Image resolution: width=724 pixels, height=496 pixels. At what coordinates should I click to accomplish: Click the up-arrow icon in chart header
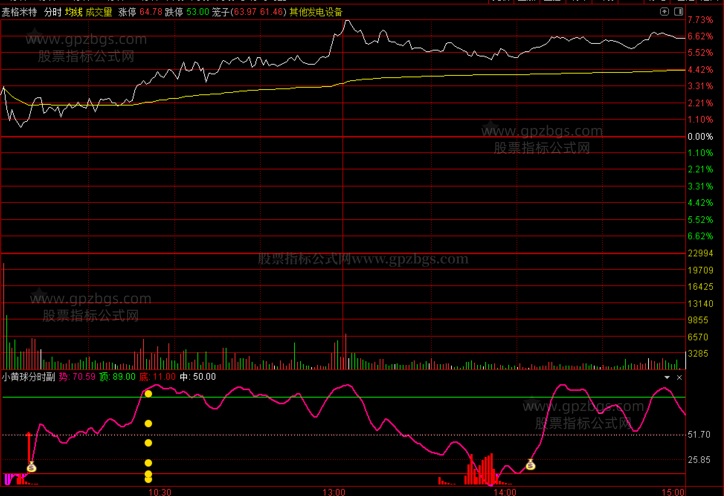click(665, 12)
